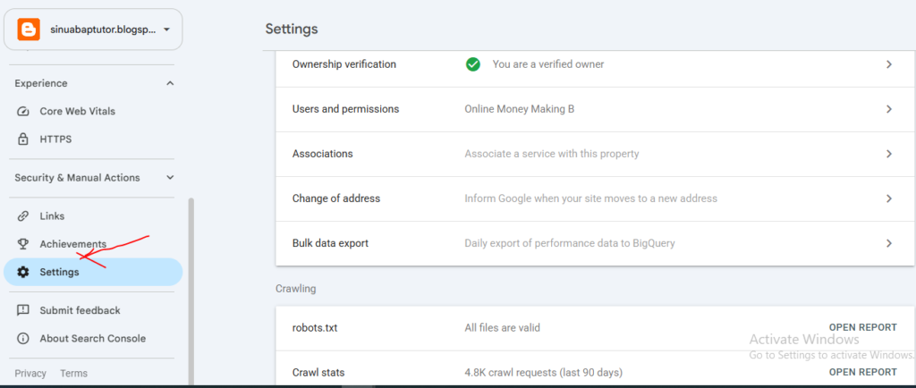
Task: Open About Search Console
Action: tap(93, 339)
